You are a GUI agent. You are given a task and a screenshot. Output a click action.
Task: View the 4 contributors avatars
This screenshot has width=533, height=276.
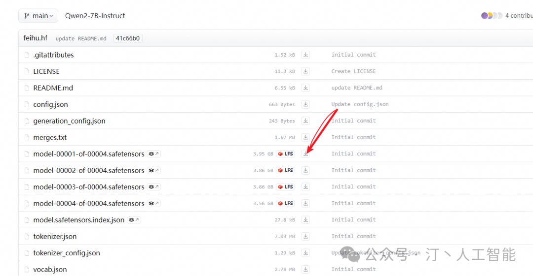tap(492, 16)
